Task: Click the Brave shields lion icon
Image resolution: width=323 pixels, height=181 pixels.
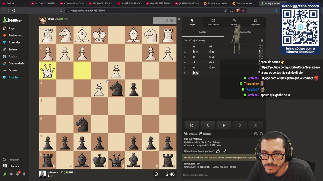Action: tap(237, 11)
